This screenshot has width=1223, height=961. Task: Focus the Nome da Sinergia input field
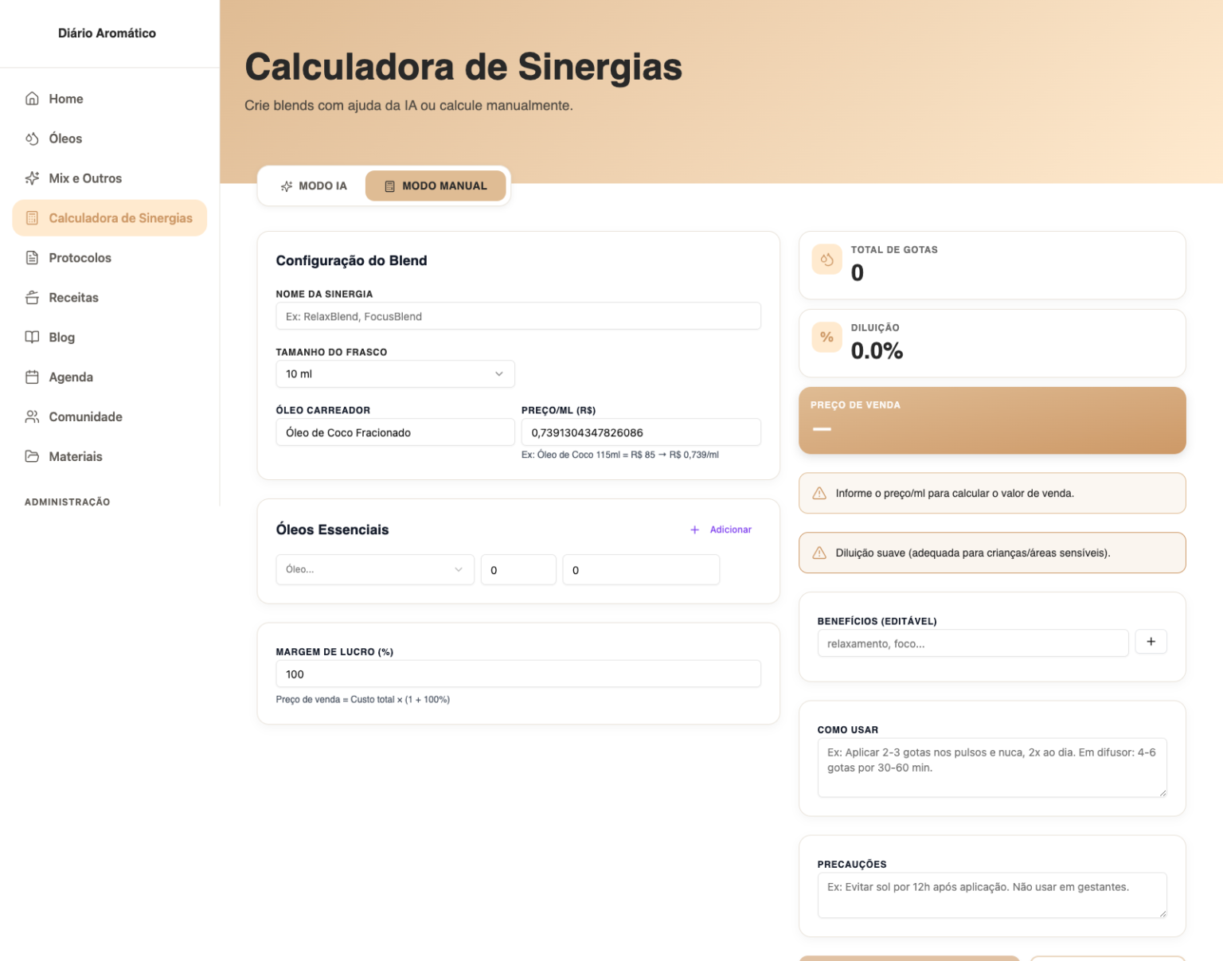(x=518, y=317)
